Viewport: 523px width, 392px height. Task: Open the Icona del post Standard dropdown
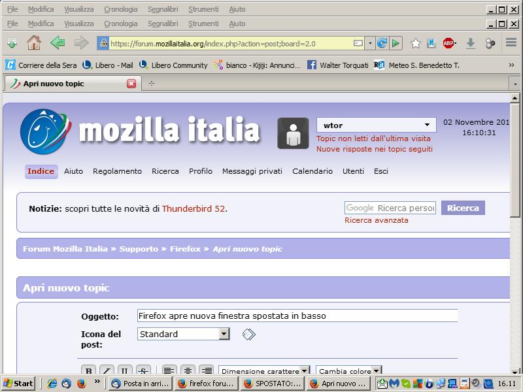(184, 334)
